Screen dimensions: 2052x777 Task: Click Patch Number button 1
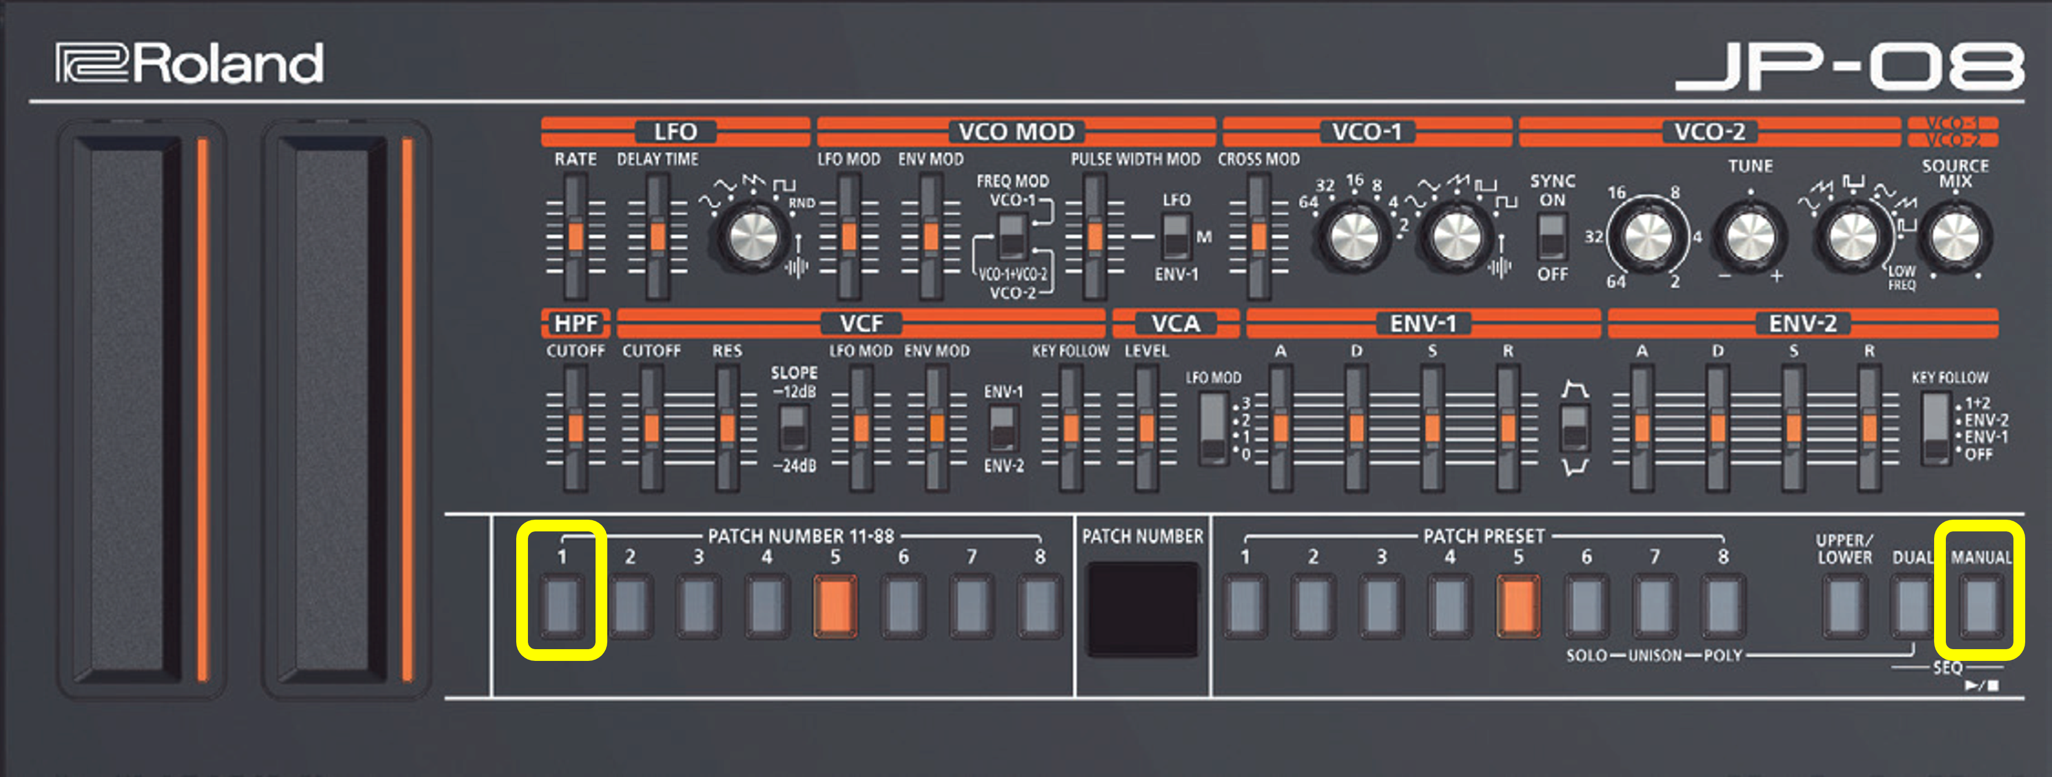point(563,607)
